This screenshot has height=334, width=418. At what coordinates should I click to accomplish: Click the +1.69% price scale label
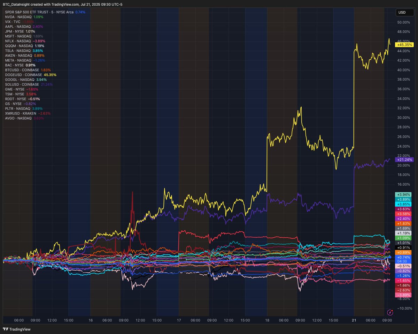pyautogui.click(x=403, y=228)
